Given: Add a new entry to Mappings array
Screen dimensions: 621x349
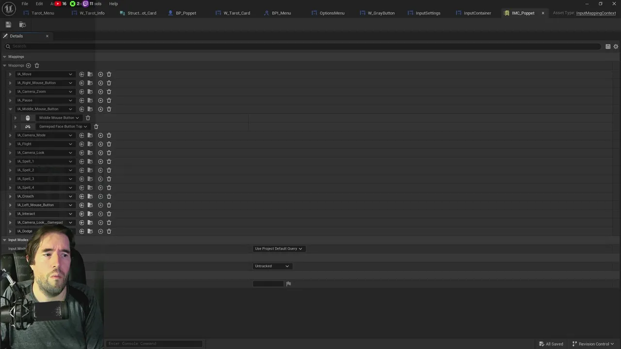Looking at the screenshot, I should point(28,65).
